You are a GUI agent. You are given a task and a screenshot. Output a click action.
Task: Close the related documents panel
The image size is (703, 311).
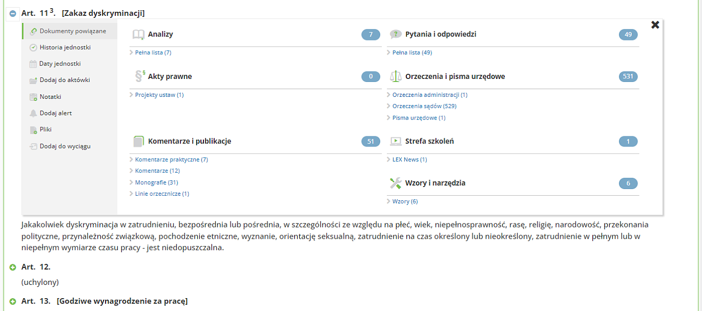pos(655,25)
